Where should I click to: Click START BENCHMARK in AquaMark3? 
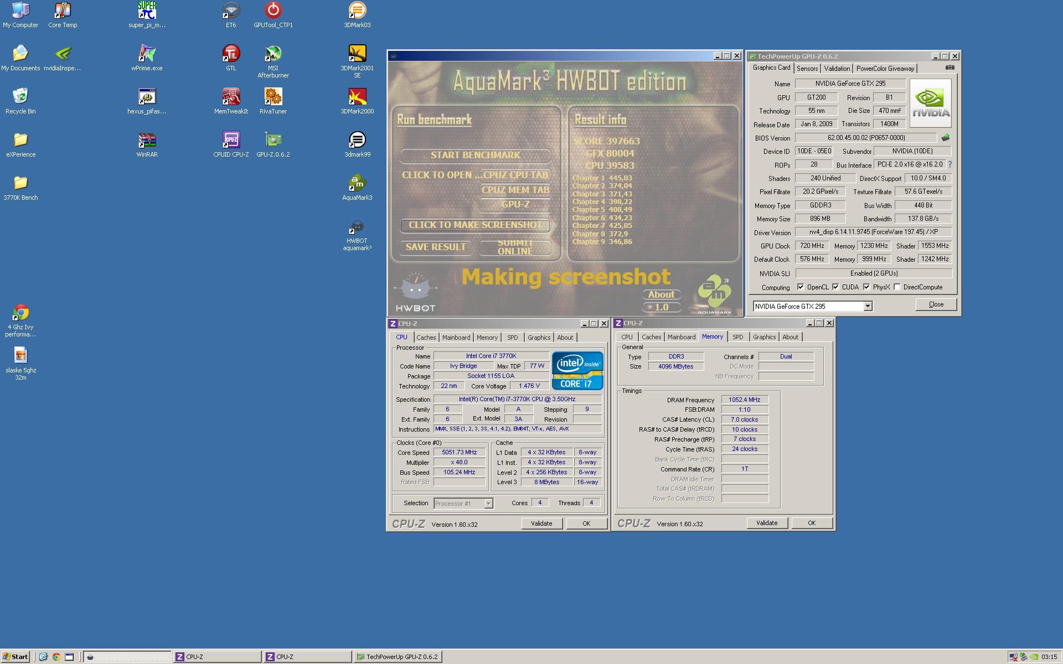point(475,155)
